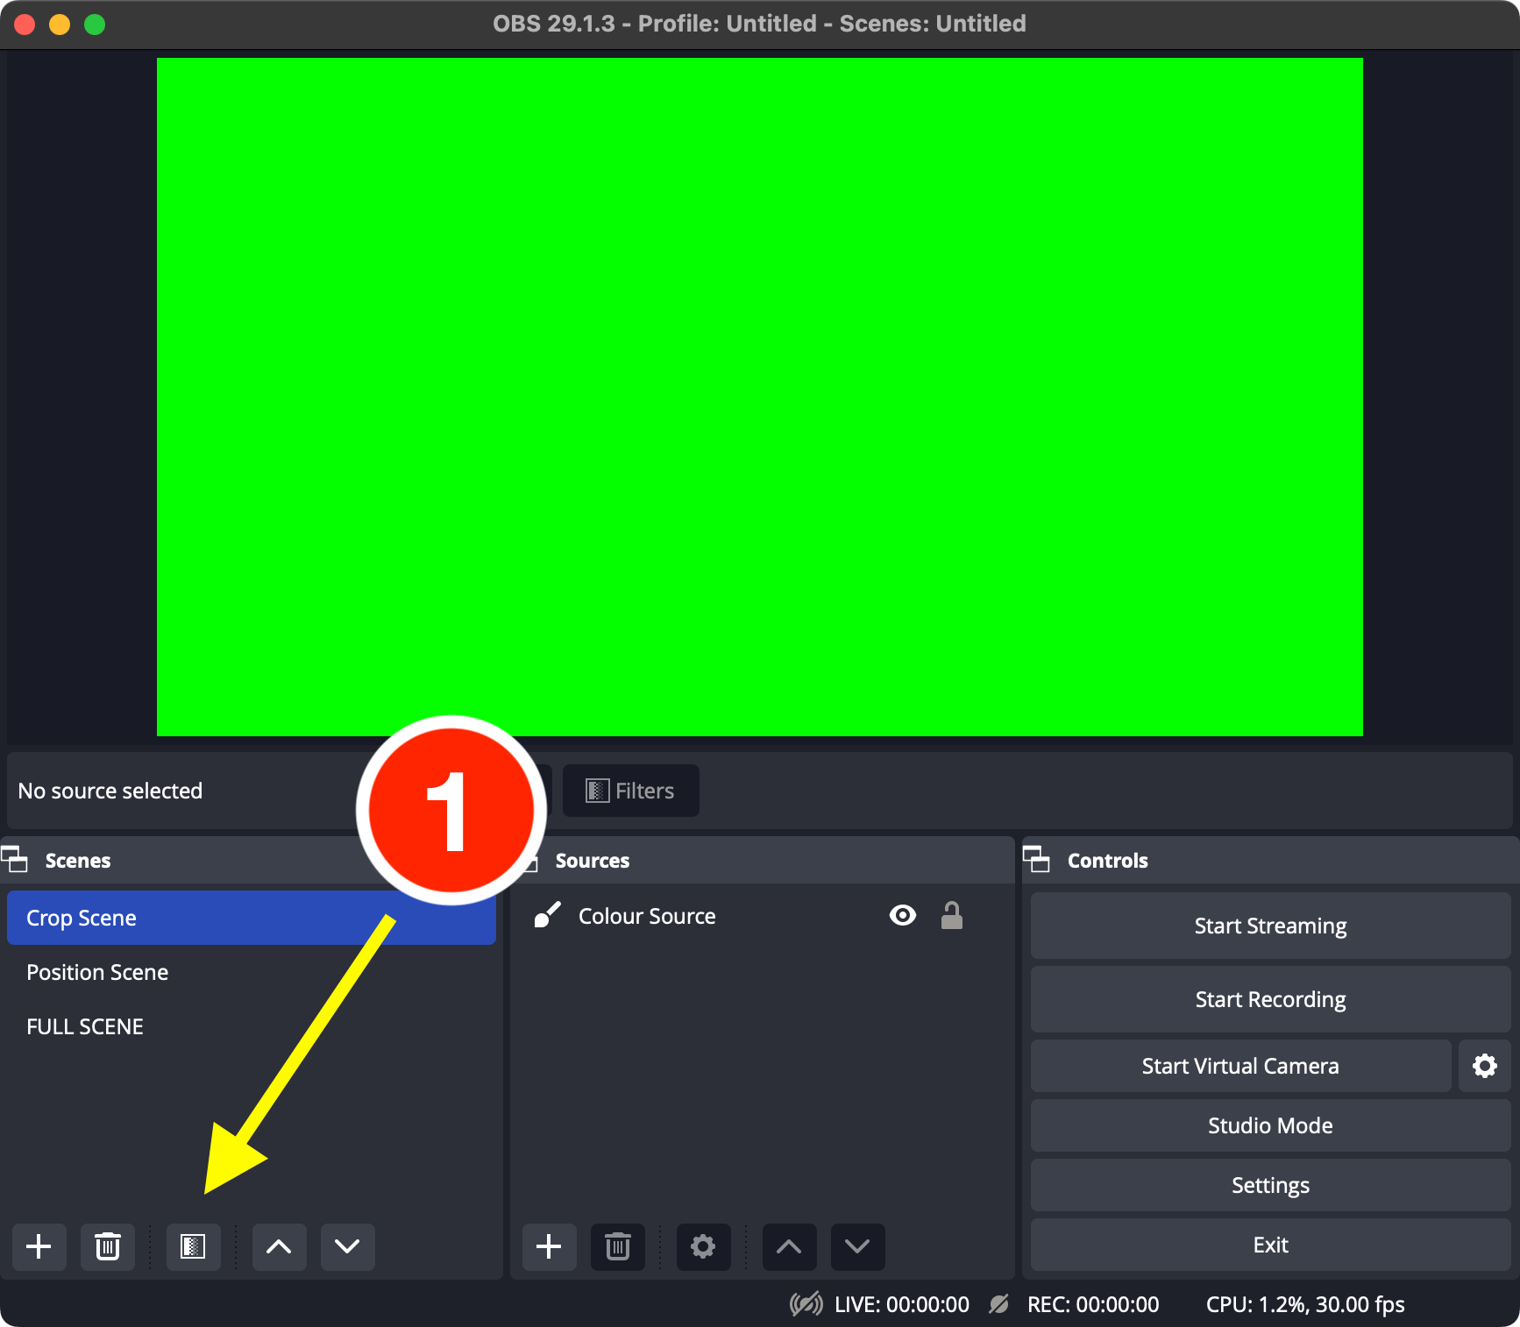Screen dimensions: 1520x1327
Task: Hide the Colour Source with the eye toggle
Action: click(x=902, y=915)
